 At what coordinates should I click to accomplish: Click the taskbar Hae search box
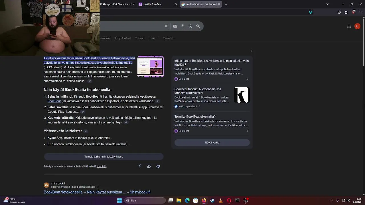click(144, 200)
